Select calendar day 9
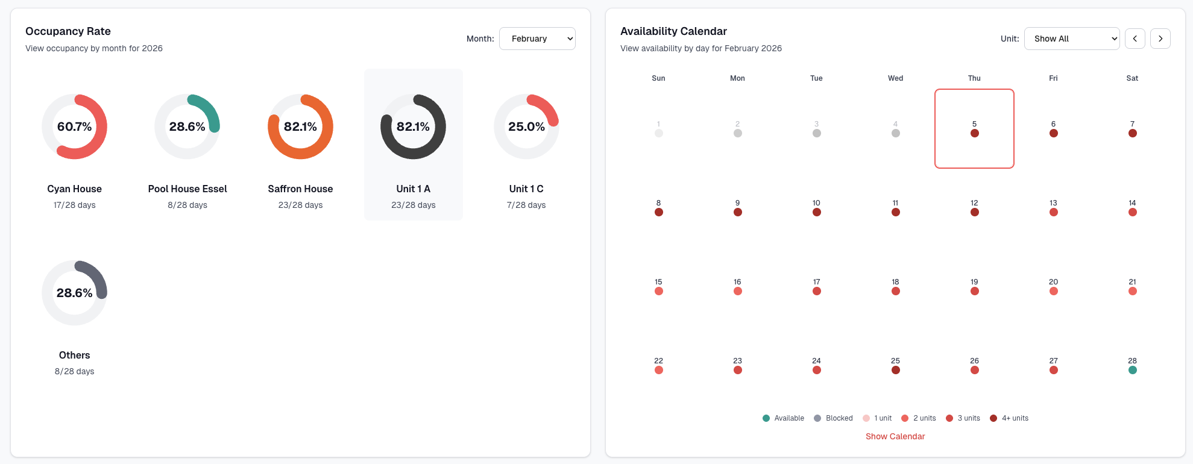This screenshot has height=464, width=1193. click(x=737, y=207)
